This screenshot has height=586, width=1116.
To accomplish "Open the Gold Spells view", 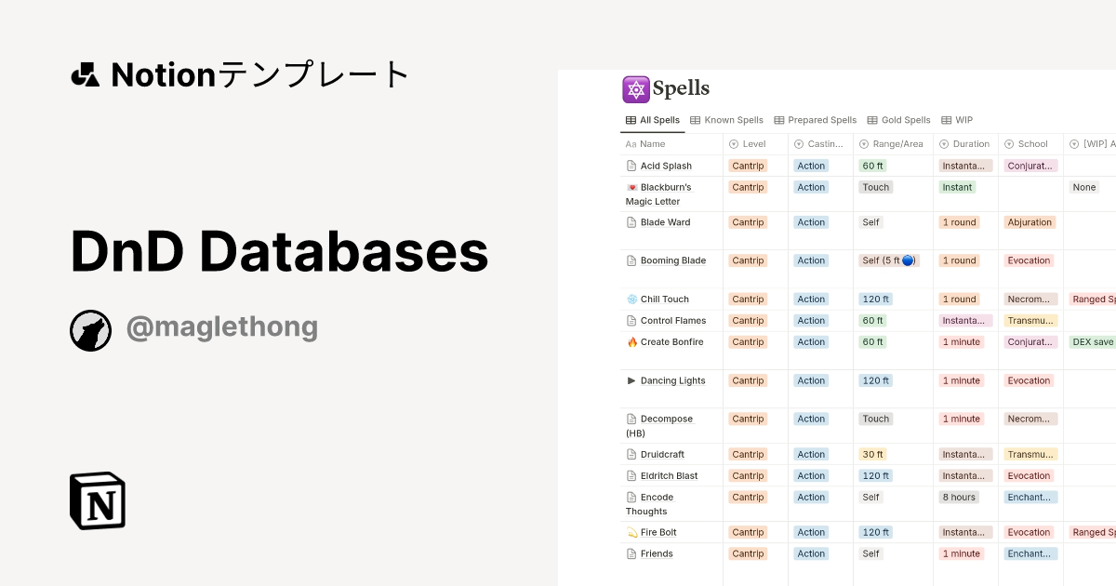I will [x=898, y=120].
